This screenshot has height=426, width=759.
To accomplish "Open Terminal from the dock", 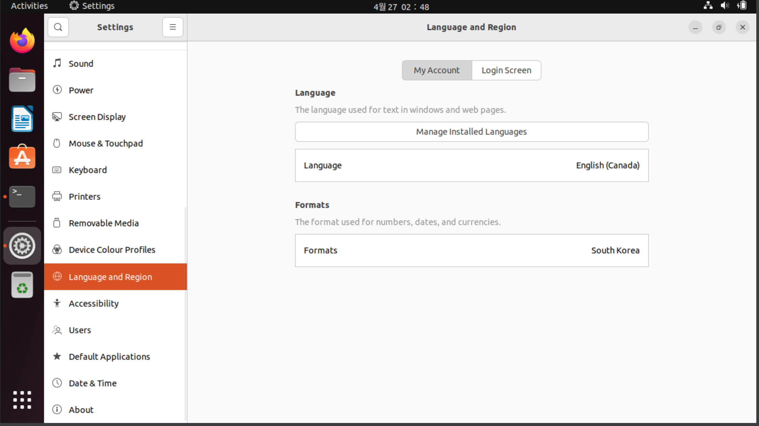I will click(x=22, y=196).
